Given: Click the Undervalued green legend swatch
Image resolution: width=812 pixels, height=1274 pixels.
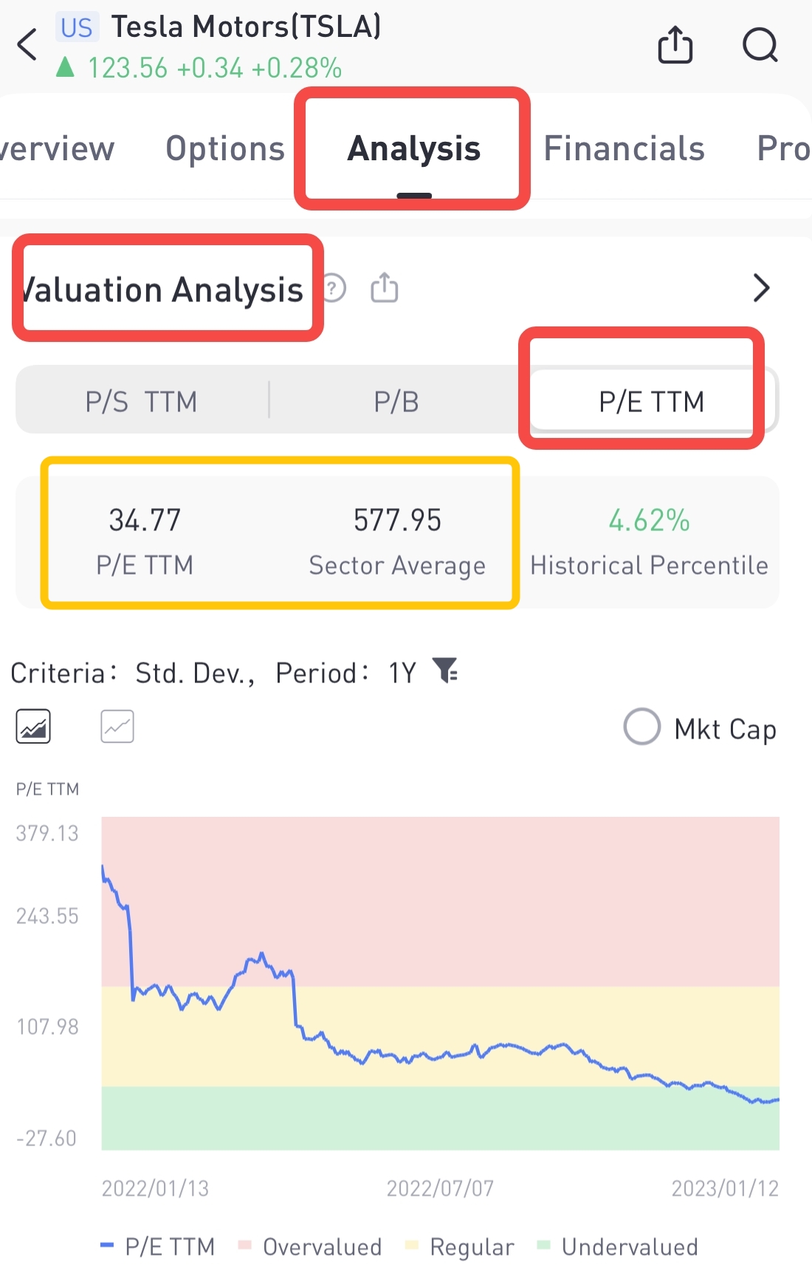Looking at the screenshot, I should click(x=545, y=1245).
